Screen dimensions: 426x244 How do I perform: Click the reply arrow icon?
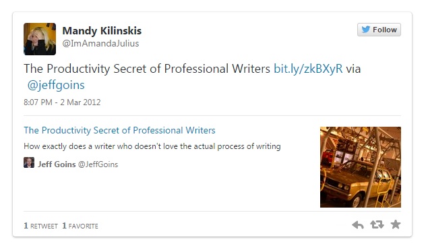click(x=358, y=225)
